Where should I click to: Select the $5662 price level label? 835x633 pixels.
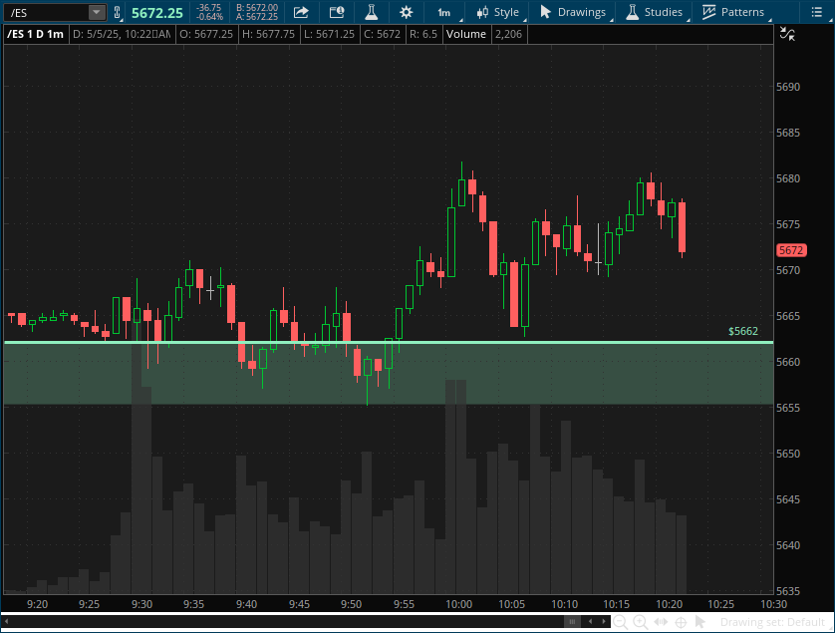(743, 331)
